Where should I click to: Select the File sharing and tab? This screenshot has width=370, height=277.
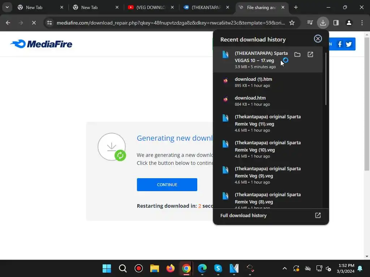click(261, 8)
